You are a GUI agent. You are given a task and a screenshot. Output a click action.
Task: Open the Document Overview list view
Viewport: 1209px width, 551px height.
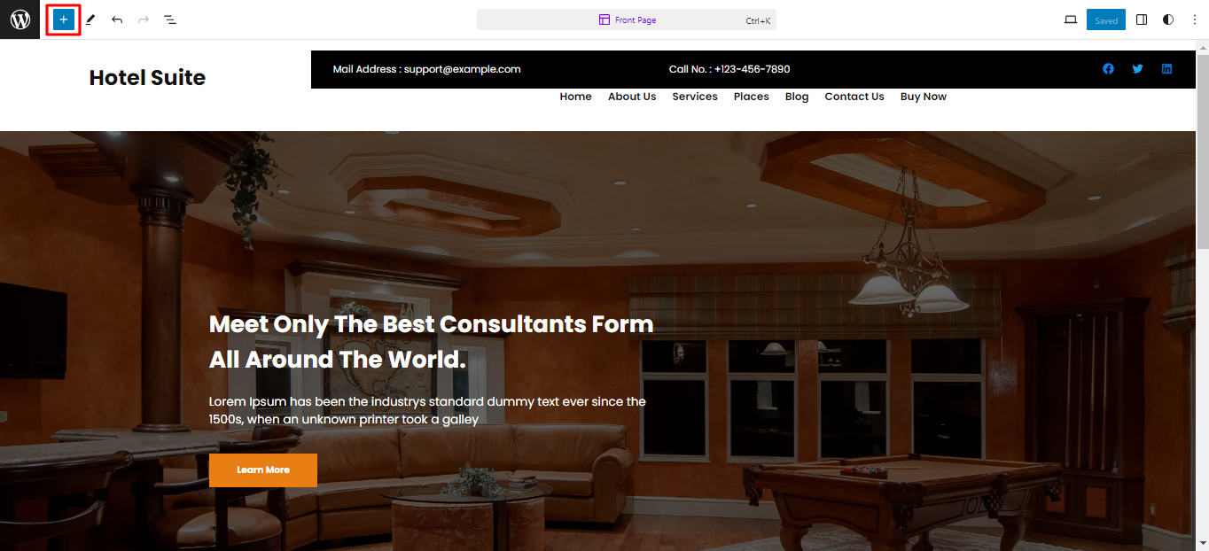[x=170, y=19]
